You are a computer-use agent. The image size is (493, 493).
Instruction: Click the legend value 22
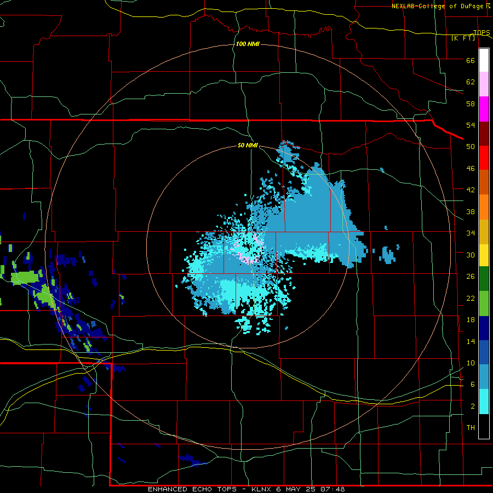tap(471, 298)
